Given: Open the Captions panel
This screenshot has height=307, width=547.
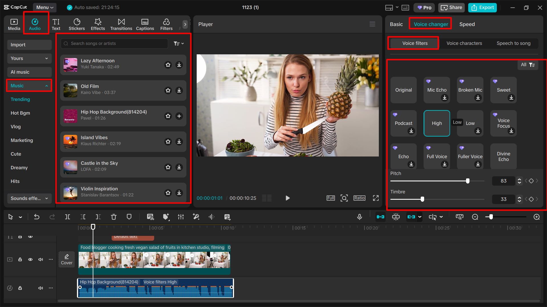Looking at the screenshot, I should [x=145, y=24].
